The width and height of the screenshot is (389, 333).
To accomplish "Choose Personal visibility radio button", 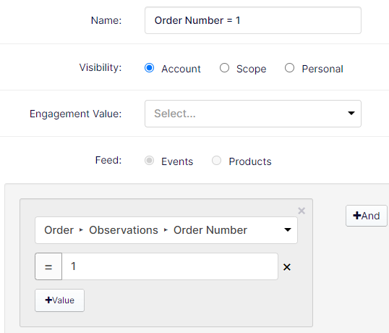I will (x=289, y=68).
